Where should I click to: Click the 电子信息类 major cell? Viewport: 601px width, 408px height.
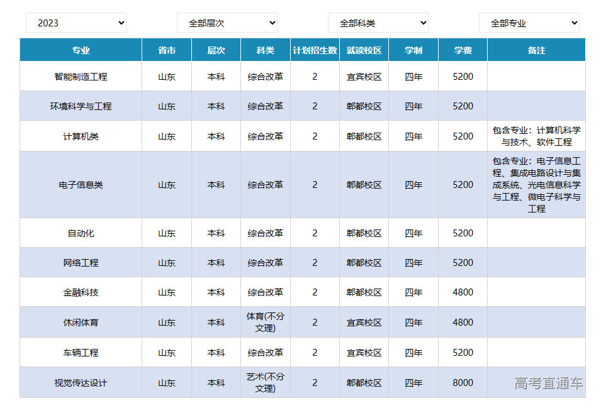click(81, 185)
